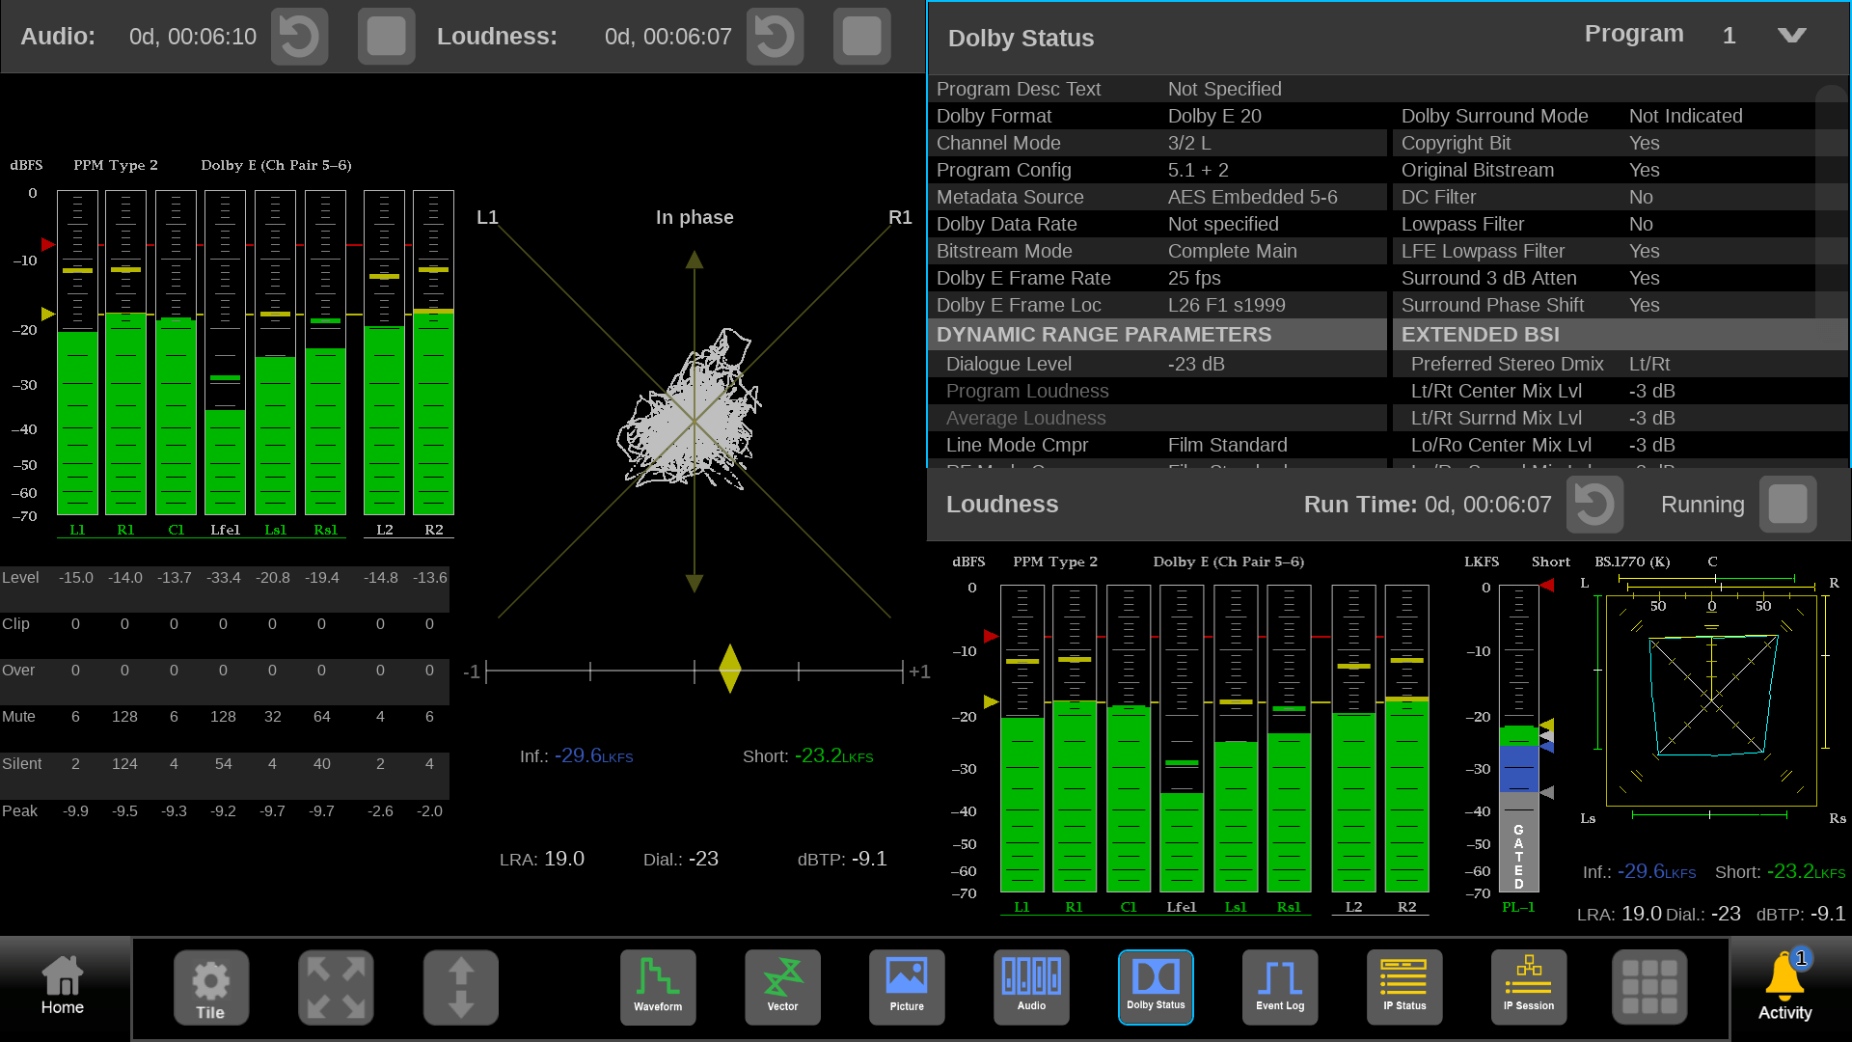1852x1042 pixels.
Task: Stop the Audio session
Action: (386, 37)
